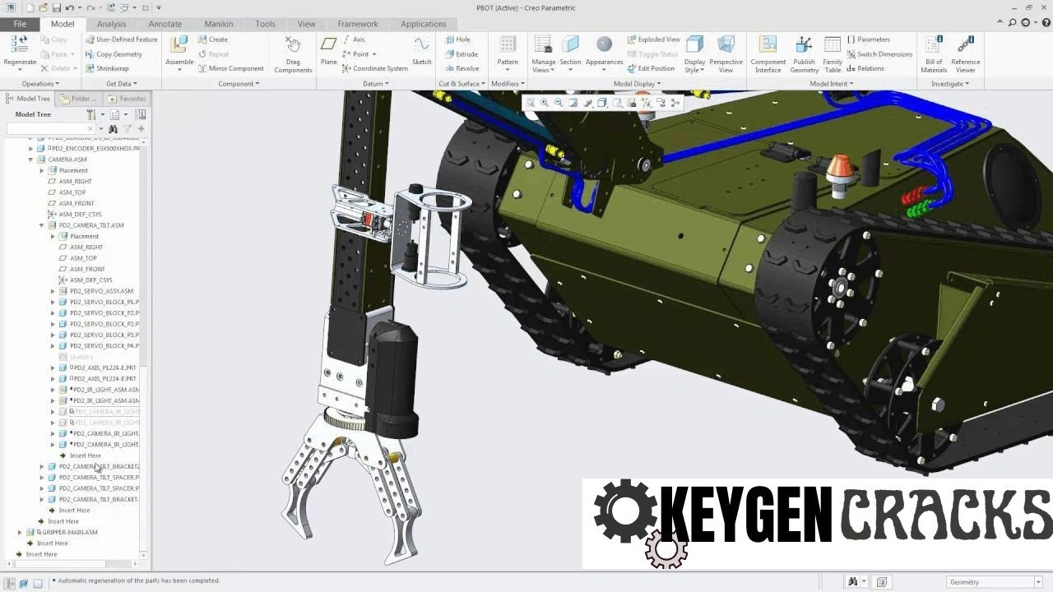
Task: Switch to the Annotate tab
Action: (x=165, y=24)
